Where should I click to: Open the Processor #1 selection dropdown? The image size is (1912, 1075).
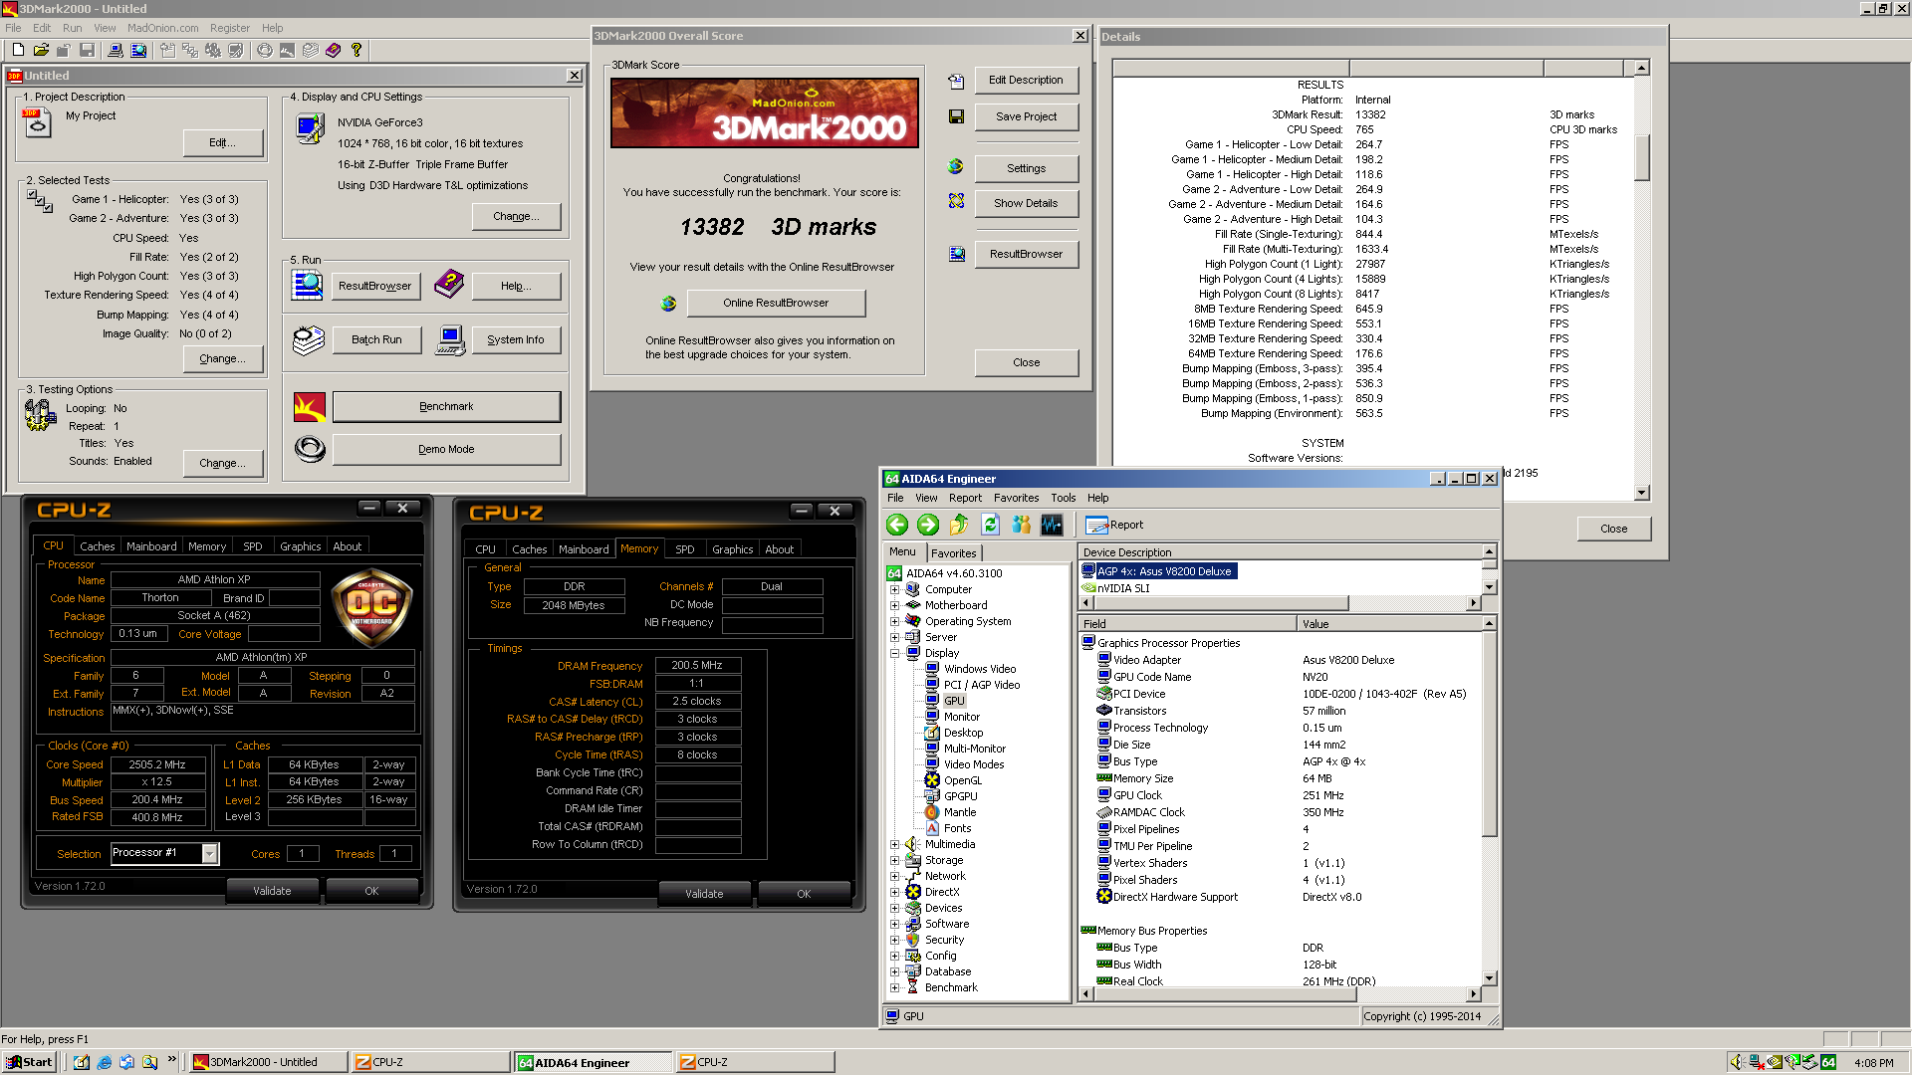pos(209,853)
